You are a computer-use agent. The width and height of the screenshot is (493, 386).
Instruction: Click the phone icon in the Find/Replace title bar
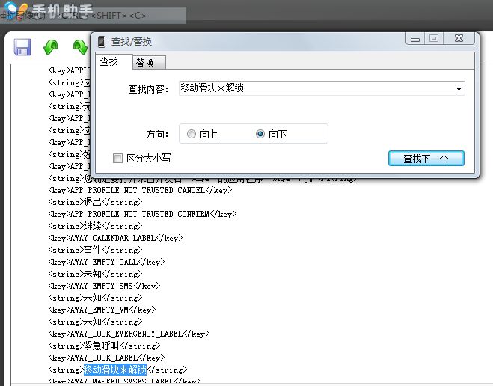[x=102, y=41]
